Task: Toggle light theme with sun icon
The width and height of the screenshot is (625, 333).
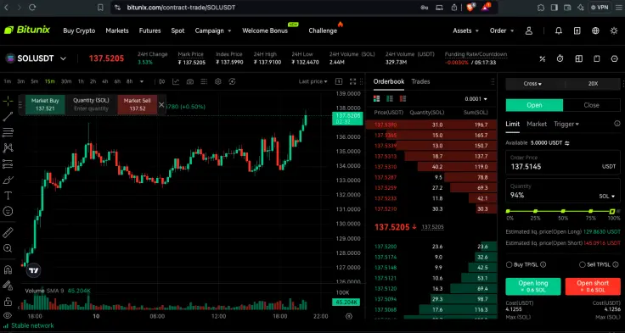Action: click(x=614, y=31)
